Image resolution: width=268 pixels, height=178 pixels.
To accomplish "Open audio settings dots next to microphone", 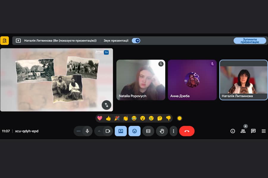I will click(x=78, y=131).
